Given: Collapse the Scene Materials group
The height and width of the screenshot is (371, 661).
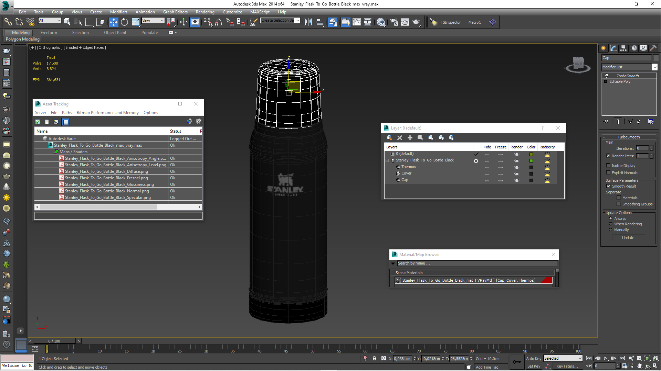Looking at the screenshot, I should pyautogui.click(x=393, y=273).
